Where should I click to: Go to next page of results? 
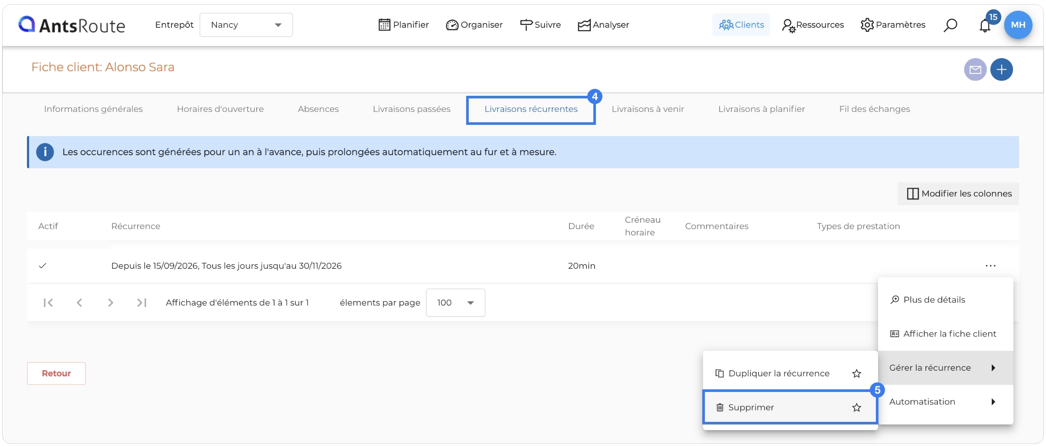[x=111, y=303]
